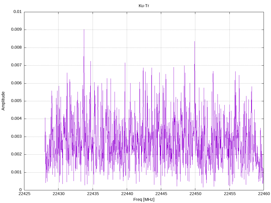Click the y-axis tick value 0.003
The width and height of the screenshot is (271, 203).
point(16,137)
